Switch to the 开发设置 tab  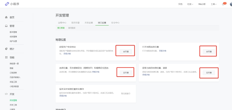89,23
